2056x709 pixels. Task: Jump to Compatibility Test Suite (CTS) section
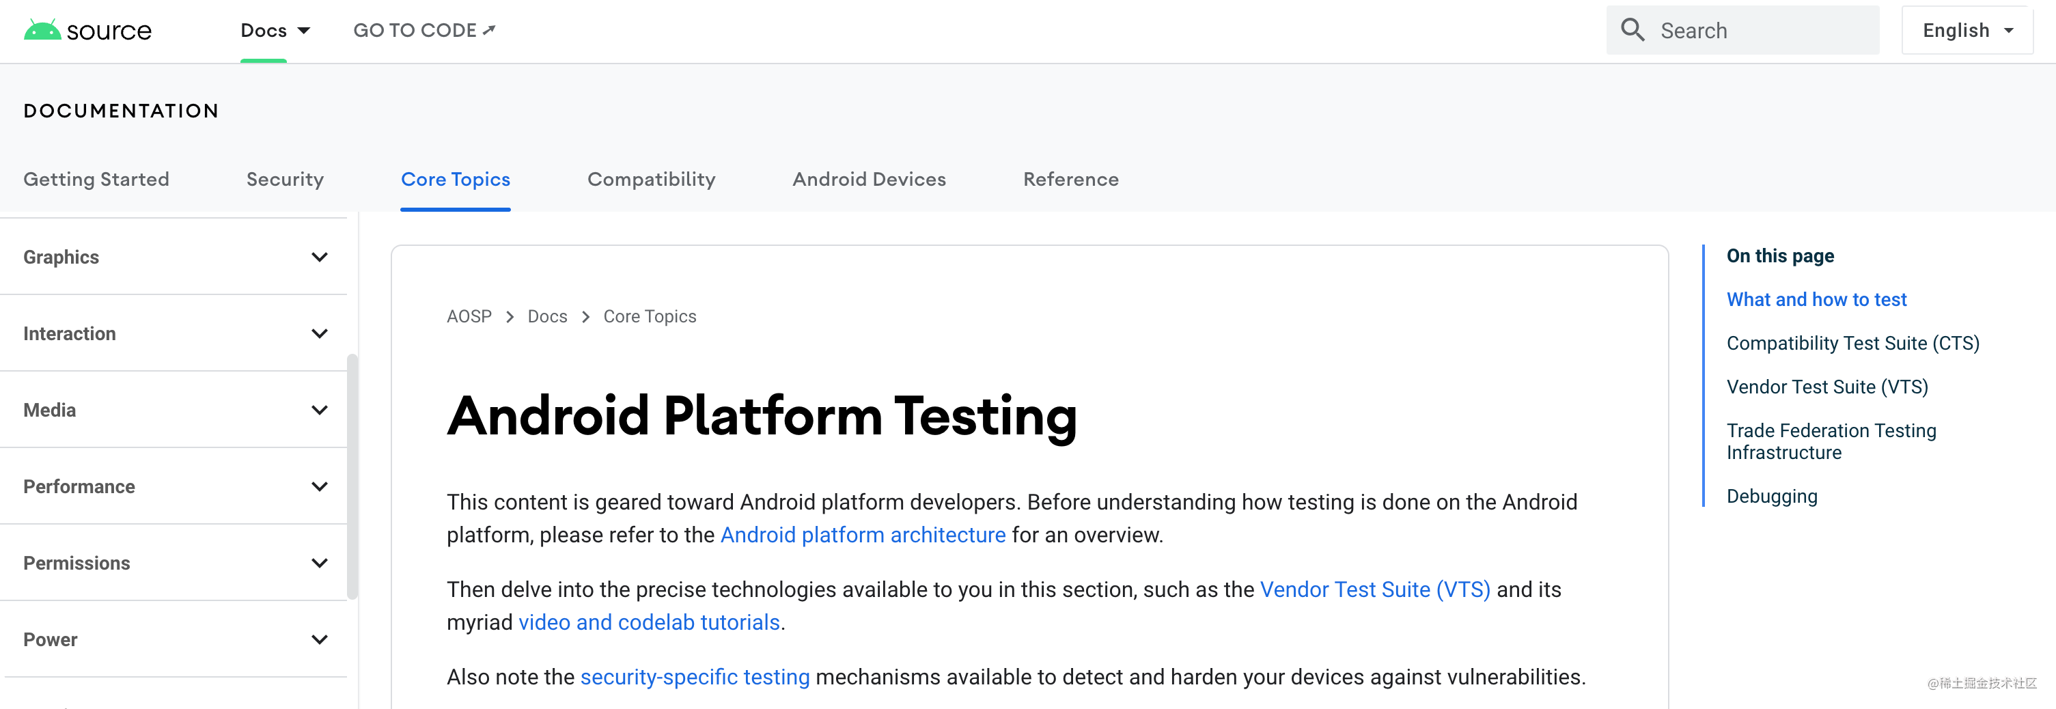pyautogui.click(x=1852, y=344)
